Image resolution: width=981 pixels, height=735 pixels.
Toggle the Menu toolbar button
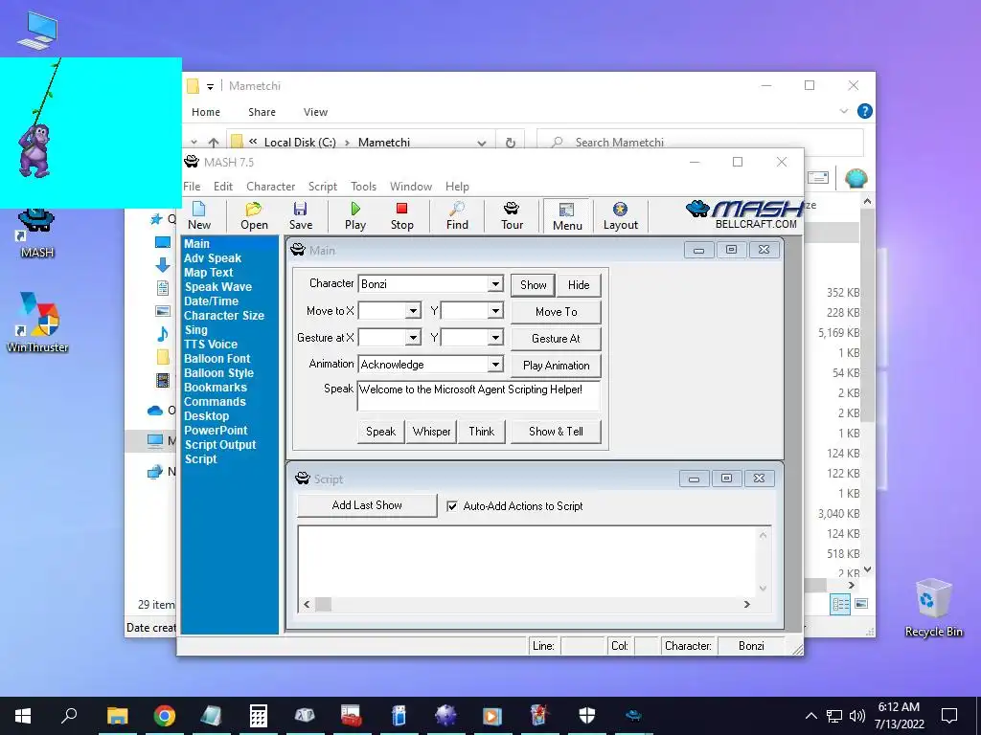[x=567, y=216]
